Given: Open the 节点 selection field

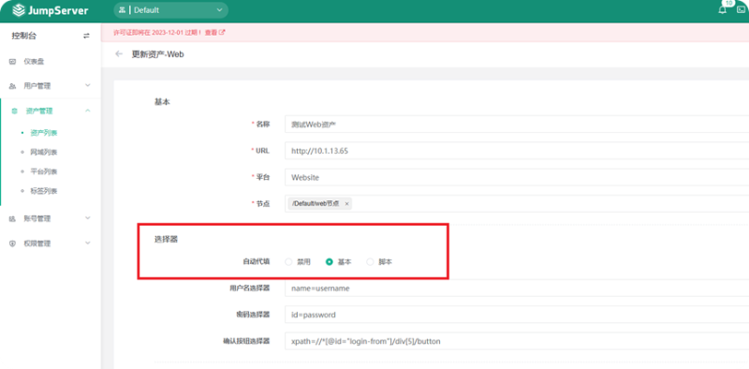Looking at the screenshot, I should [x=517, y=203].
